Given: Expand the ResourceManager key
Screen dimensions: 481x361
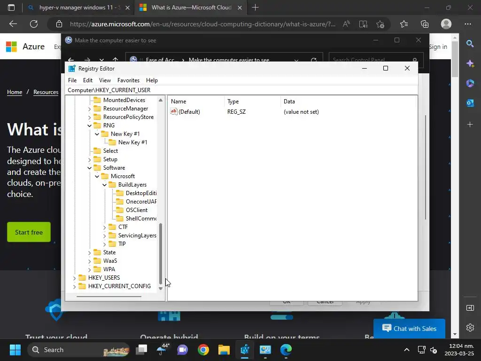Looking at the screenshot, I should coord(89,109).
